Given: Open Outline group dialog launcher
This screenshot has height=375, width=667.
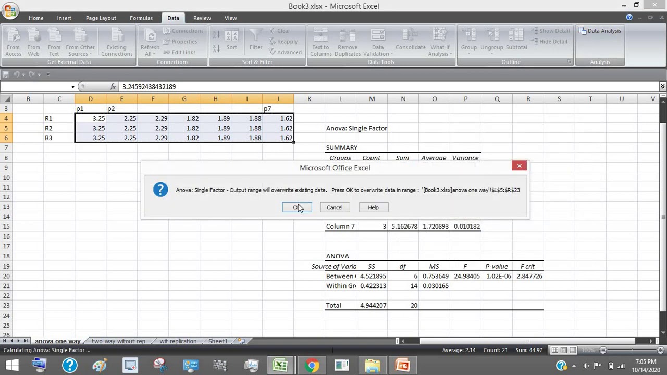Looking at the screenshot, I should pyautogui.click(x=569, y=62).
